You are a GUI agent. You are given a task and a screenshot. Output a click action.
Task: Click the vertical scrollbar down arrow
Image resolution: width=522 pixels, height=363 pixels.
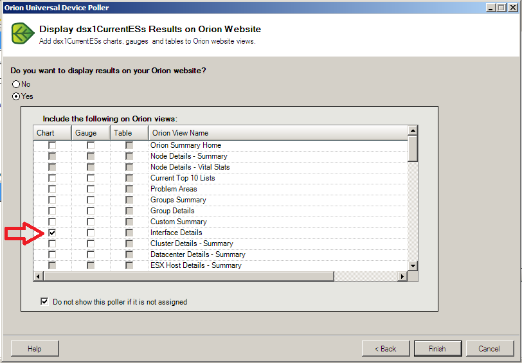[413, 265]
